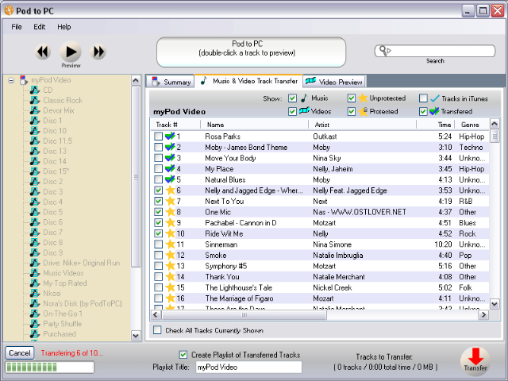The image size is (508, 381).
Task: Click the playlist tree vertical scrollbar thumb
Action: pos(136,177)
